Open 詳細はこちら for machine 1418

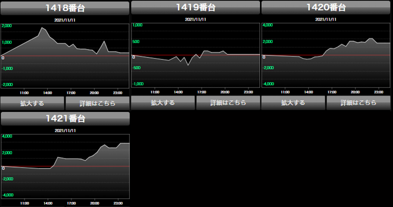tap(97, 103)
